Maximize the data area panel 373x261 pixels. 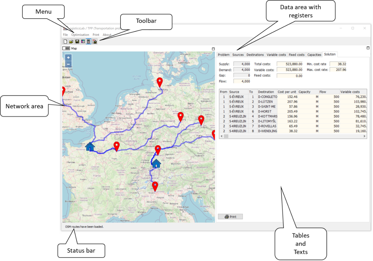click(368, 48)
